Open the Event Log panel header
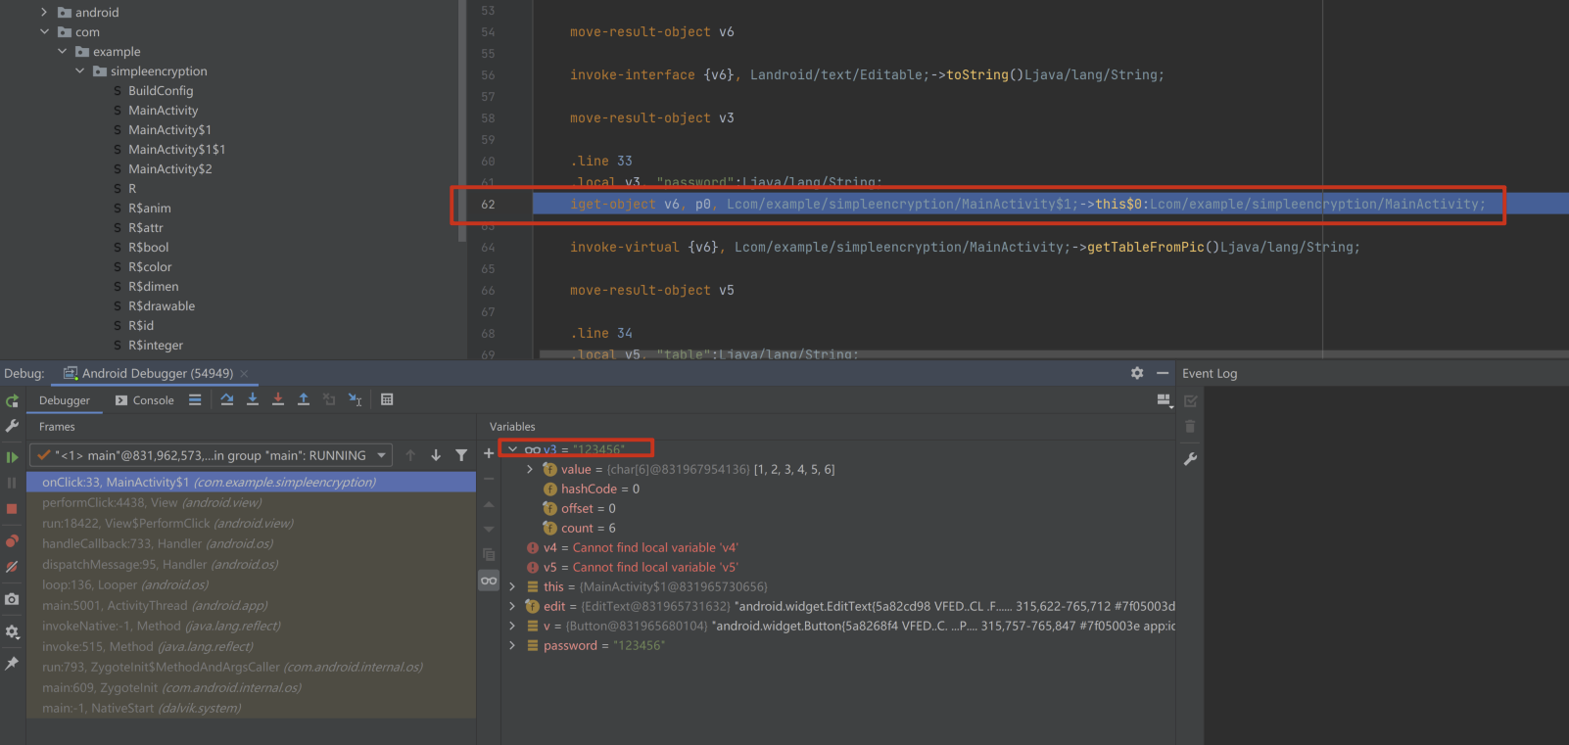The height and width of the screenshot is (745, 1569). pos(1210,373)
